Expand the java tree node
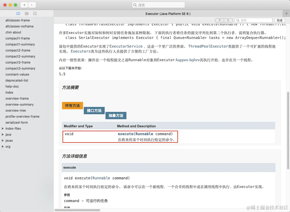Viewport: 290px width, 212px height. tap(3, 134)
